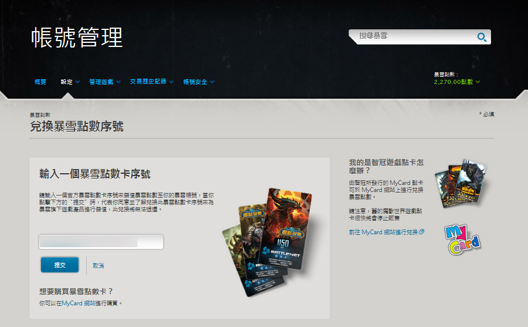
Task: Expand the 交易歷史紀錄 dropdown chevron
Action: coord(171,82)
